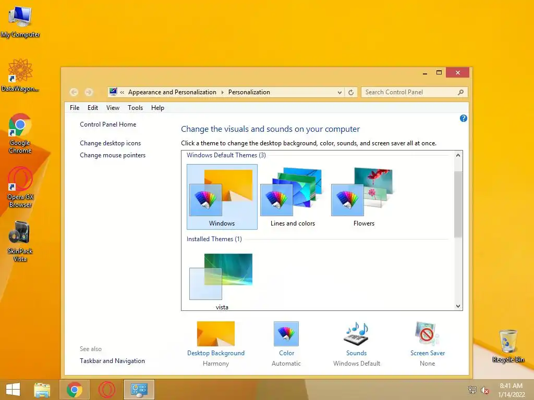Open File Explorer from taskbar
This screenshot has width=534, height=400.
click(42, 390)
